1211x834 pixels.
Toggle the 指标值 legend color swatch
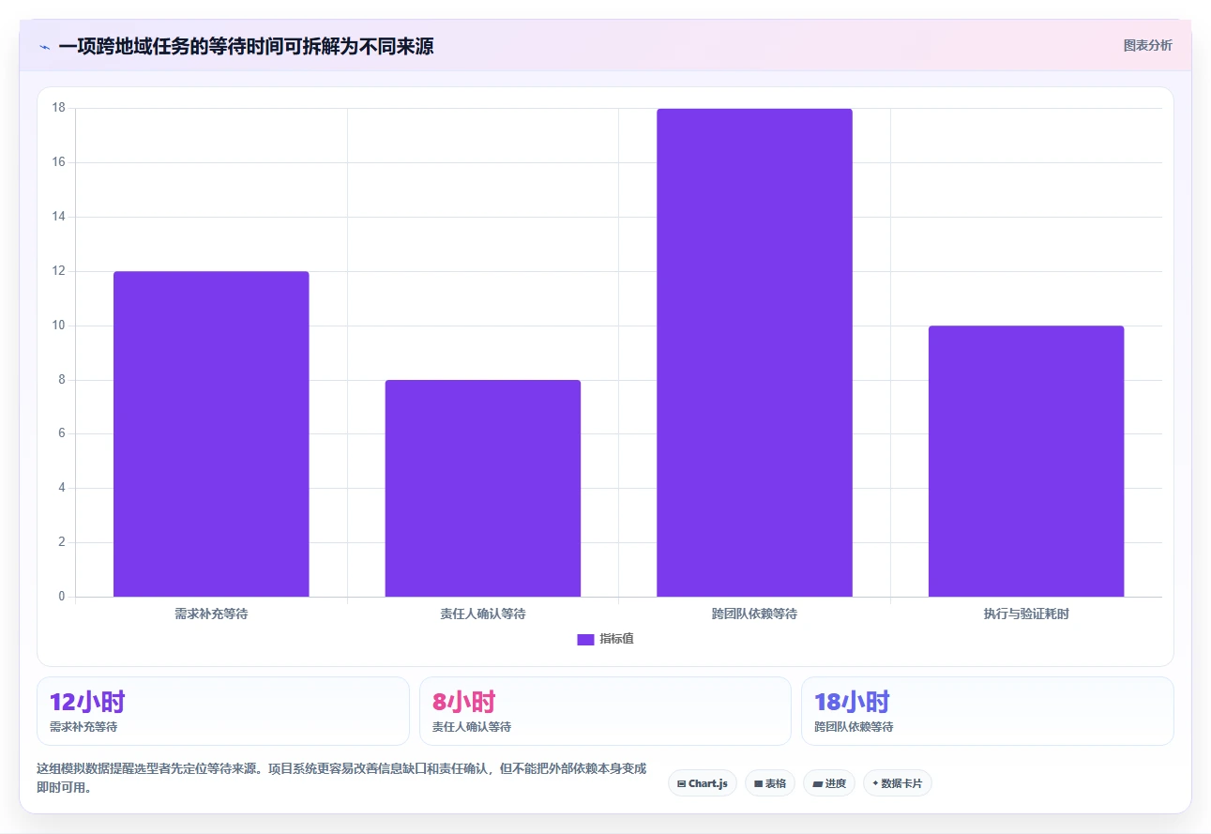pyautogui.click(x=585, y=639)
